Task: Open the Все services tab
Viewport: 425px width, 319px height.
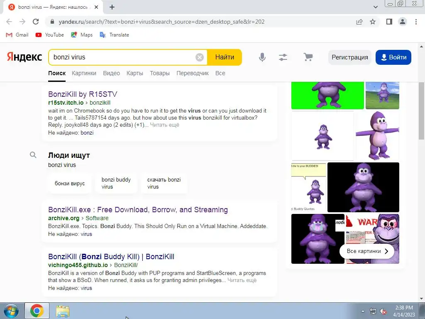Action: point(220,73)
